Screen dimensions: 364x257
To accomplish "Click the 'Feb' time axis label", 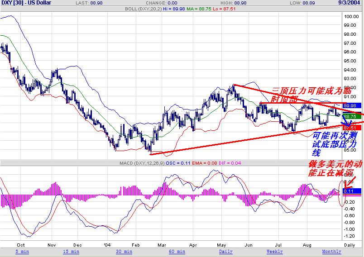I will coord(135,245).
